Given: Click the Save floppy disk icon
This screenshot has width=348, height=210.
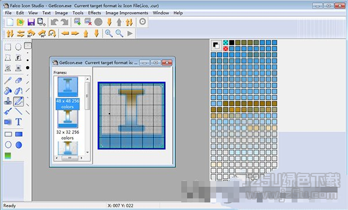Looking at the screenshot, I should [31, 22].
